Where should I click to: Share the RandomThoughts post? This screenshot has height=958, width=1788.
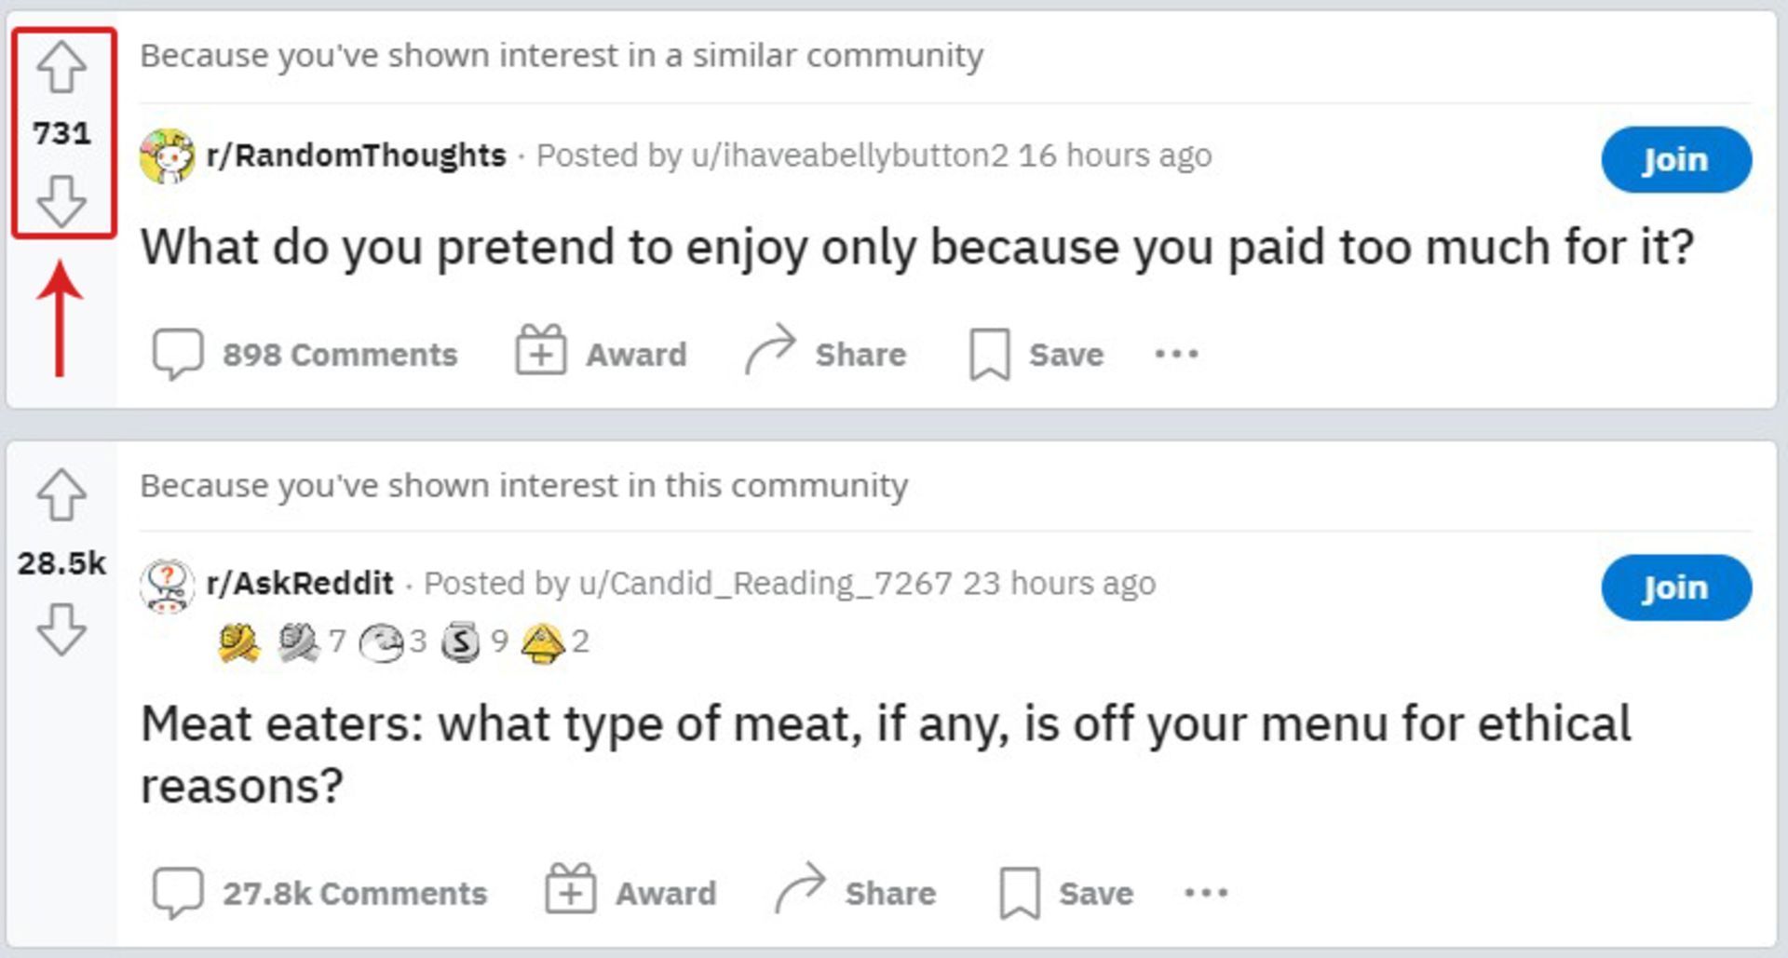(825, 353)
